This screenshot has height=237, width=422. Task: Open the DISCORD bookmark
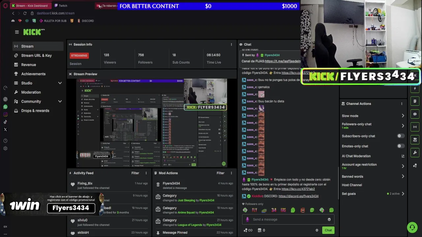[x=85, y=21]
